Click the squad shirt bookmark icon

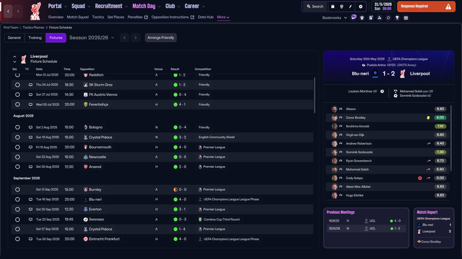pos(362,18)
